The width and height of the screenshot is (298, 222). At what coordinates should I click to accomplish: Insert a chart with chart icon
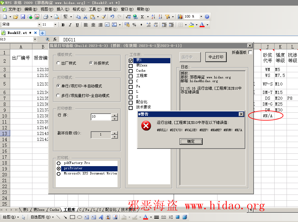(x=180, y=17)
